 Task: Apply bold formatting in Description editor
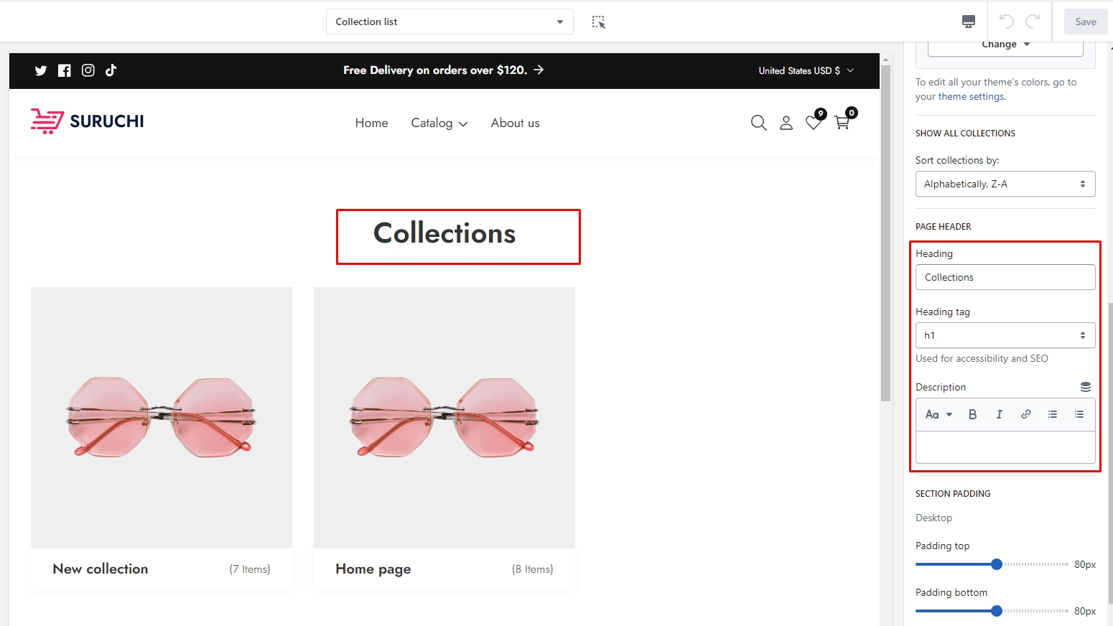click(972, 414)
